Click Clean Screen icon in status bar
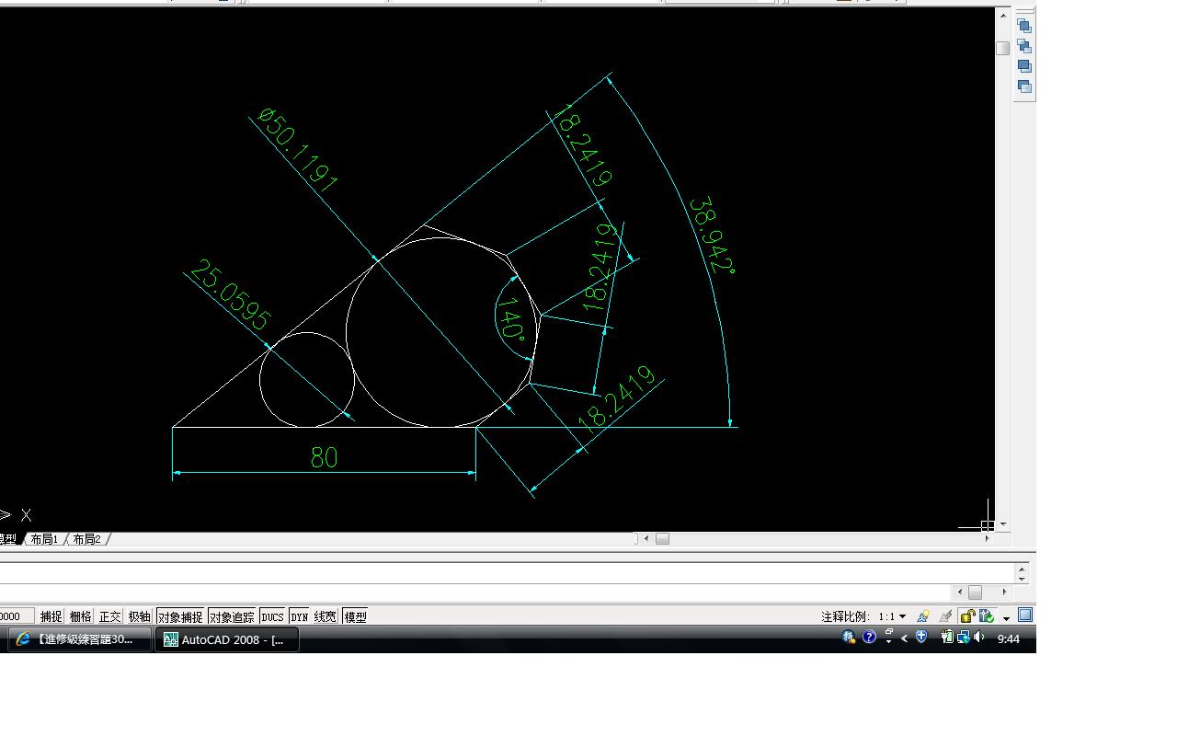The height and width of the screenshot is (736, 1177). click(x=1025, y=615)
